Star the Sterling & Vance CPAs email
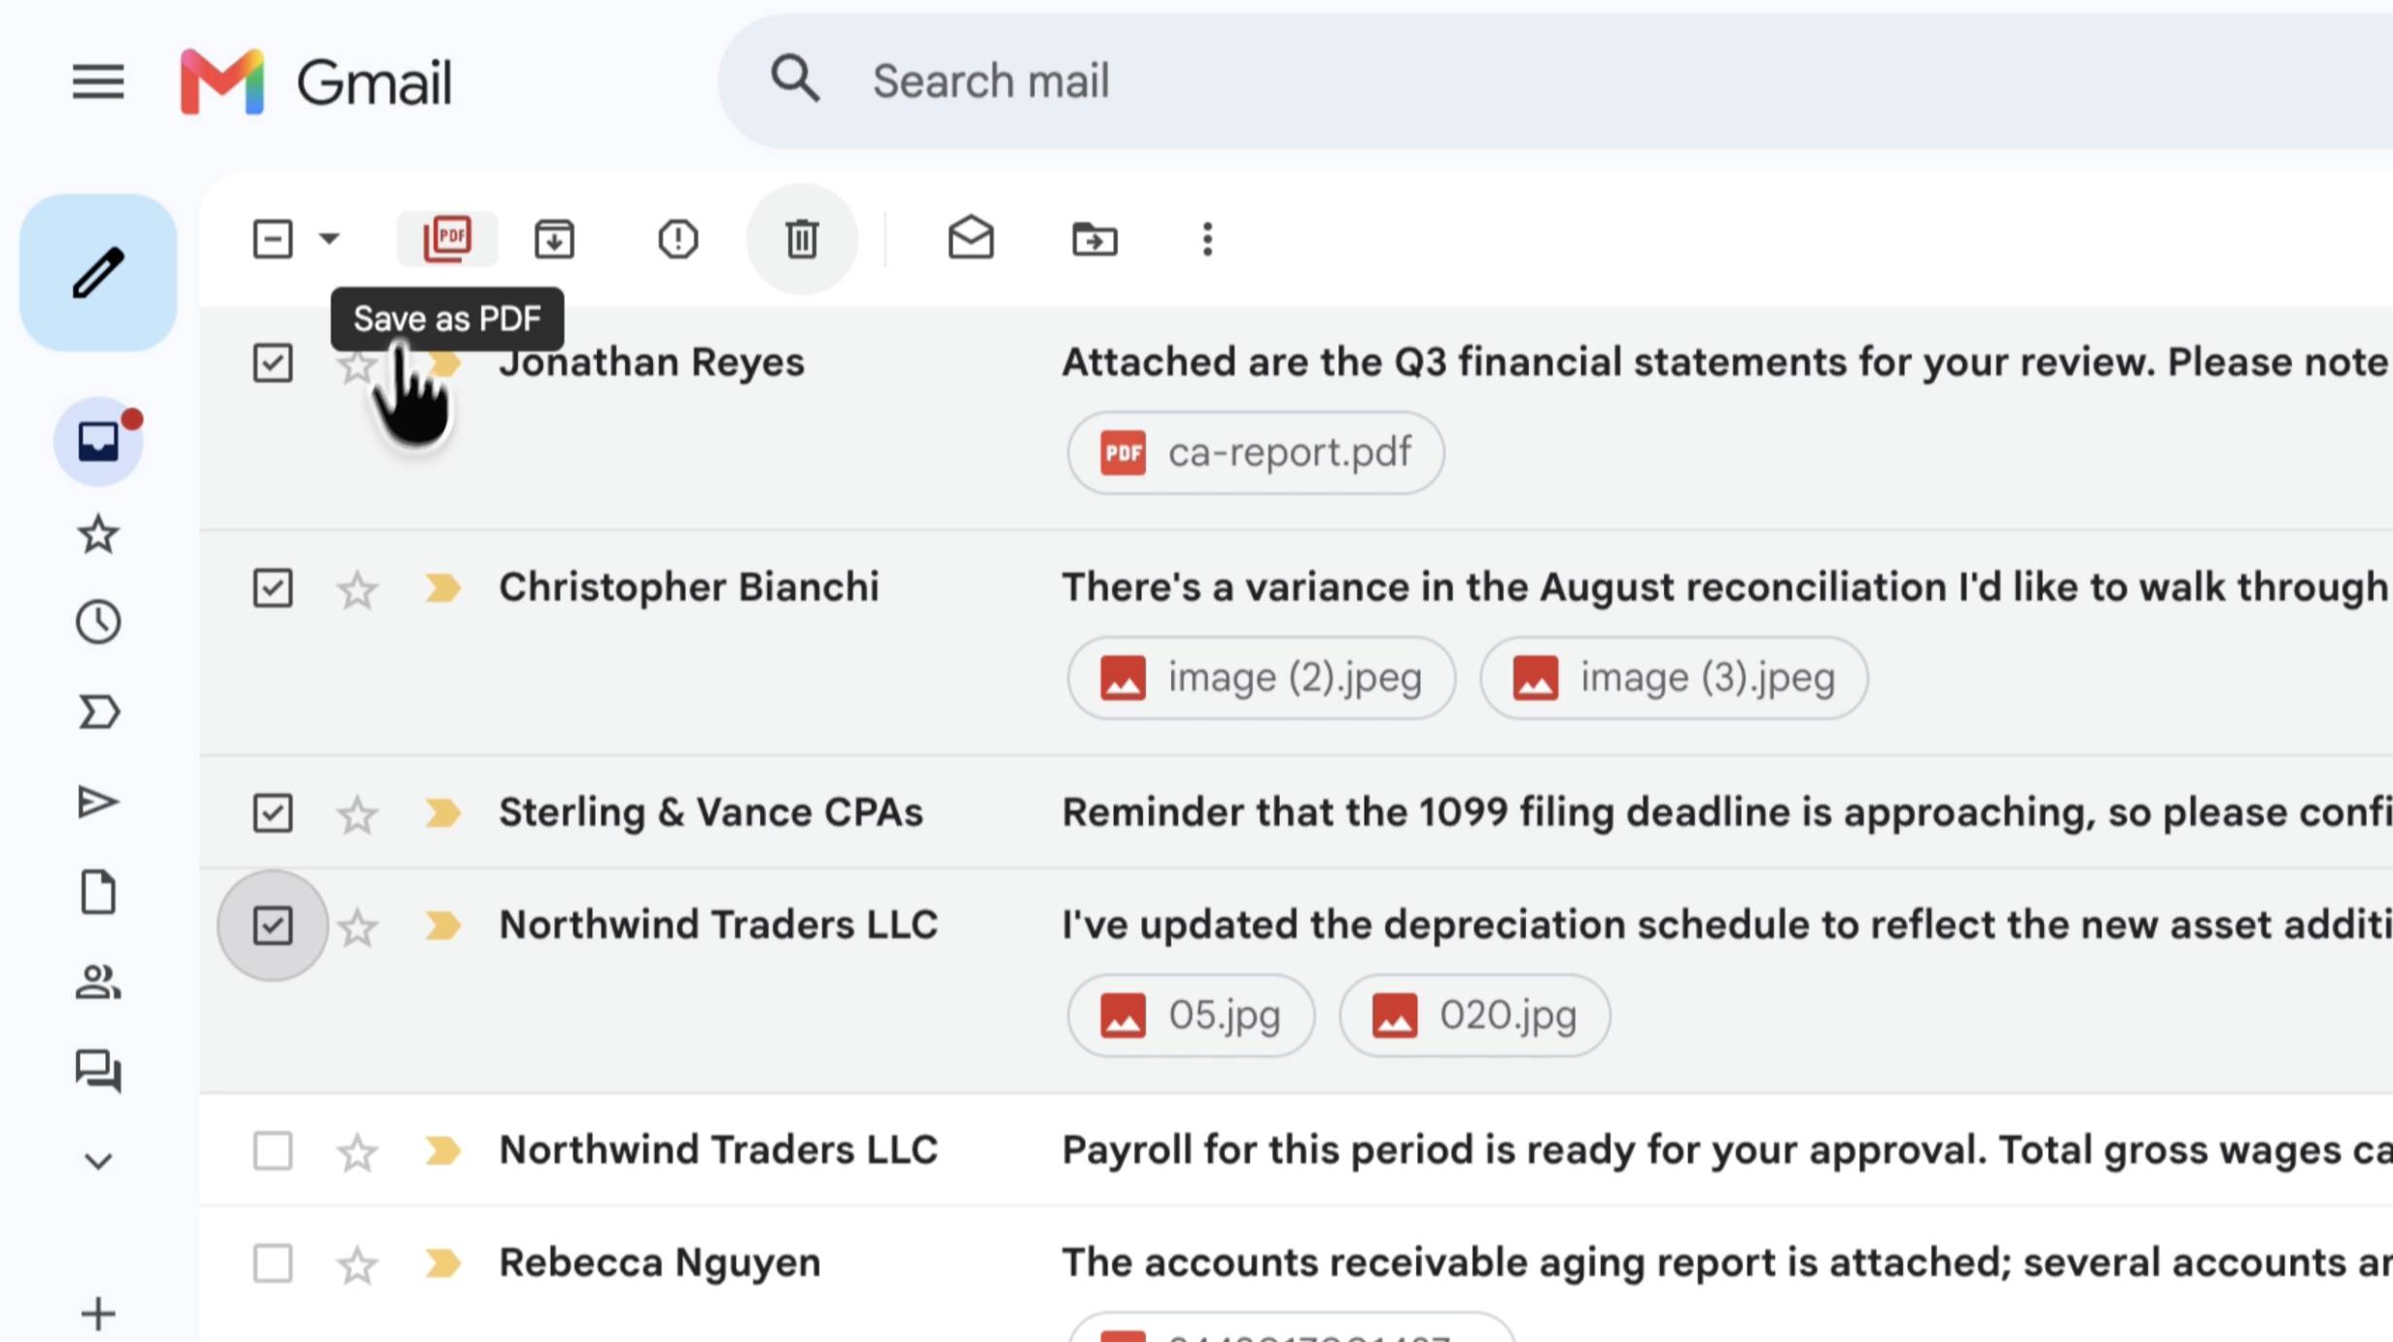The width and height of the screenshot is (2393, 1342). pos(357,814)
